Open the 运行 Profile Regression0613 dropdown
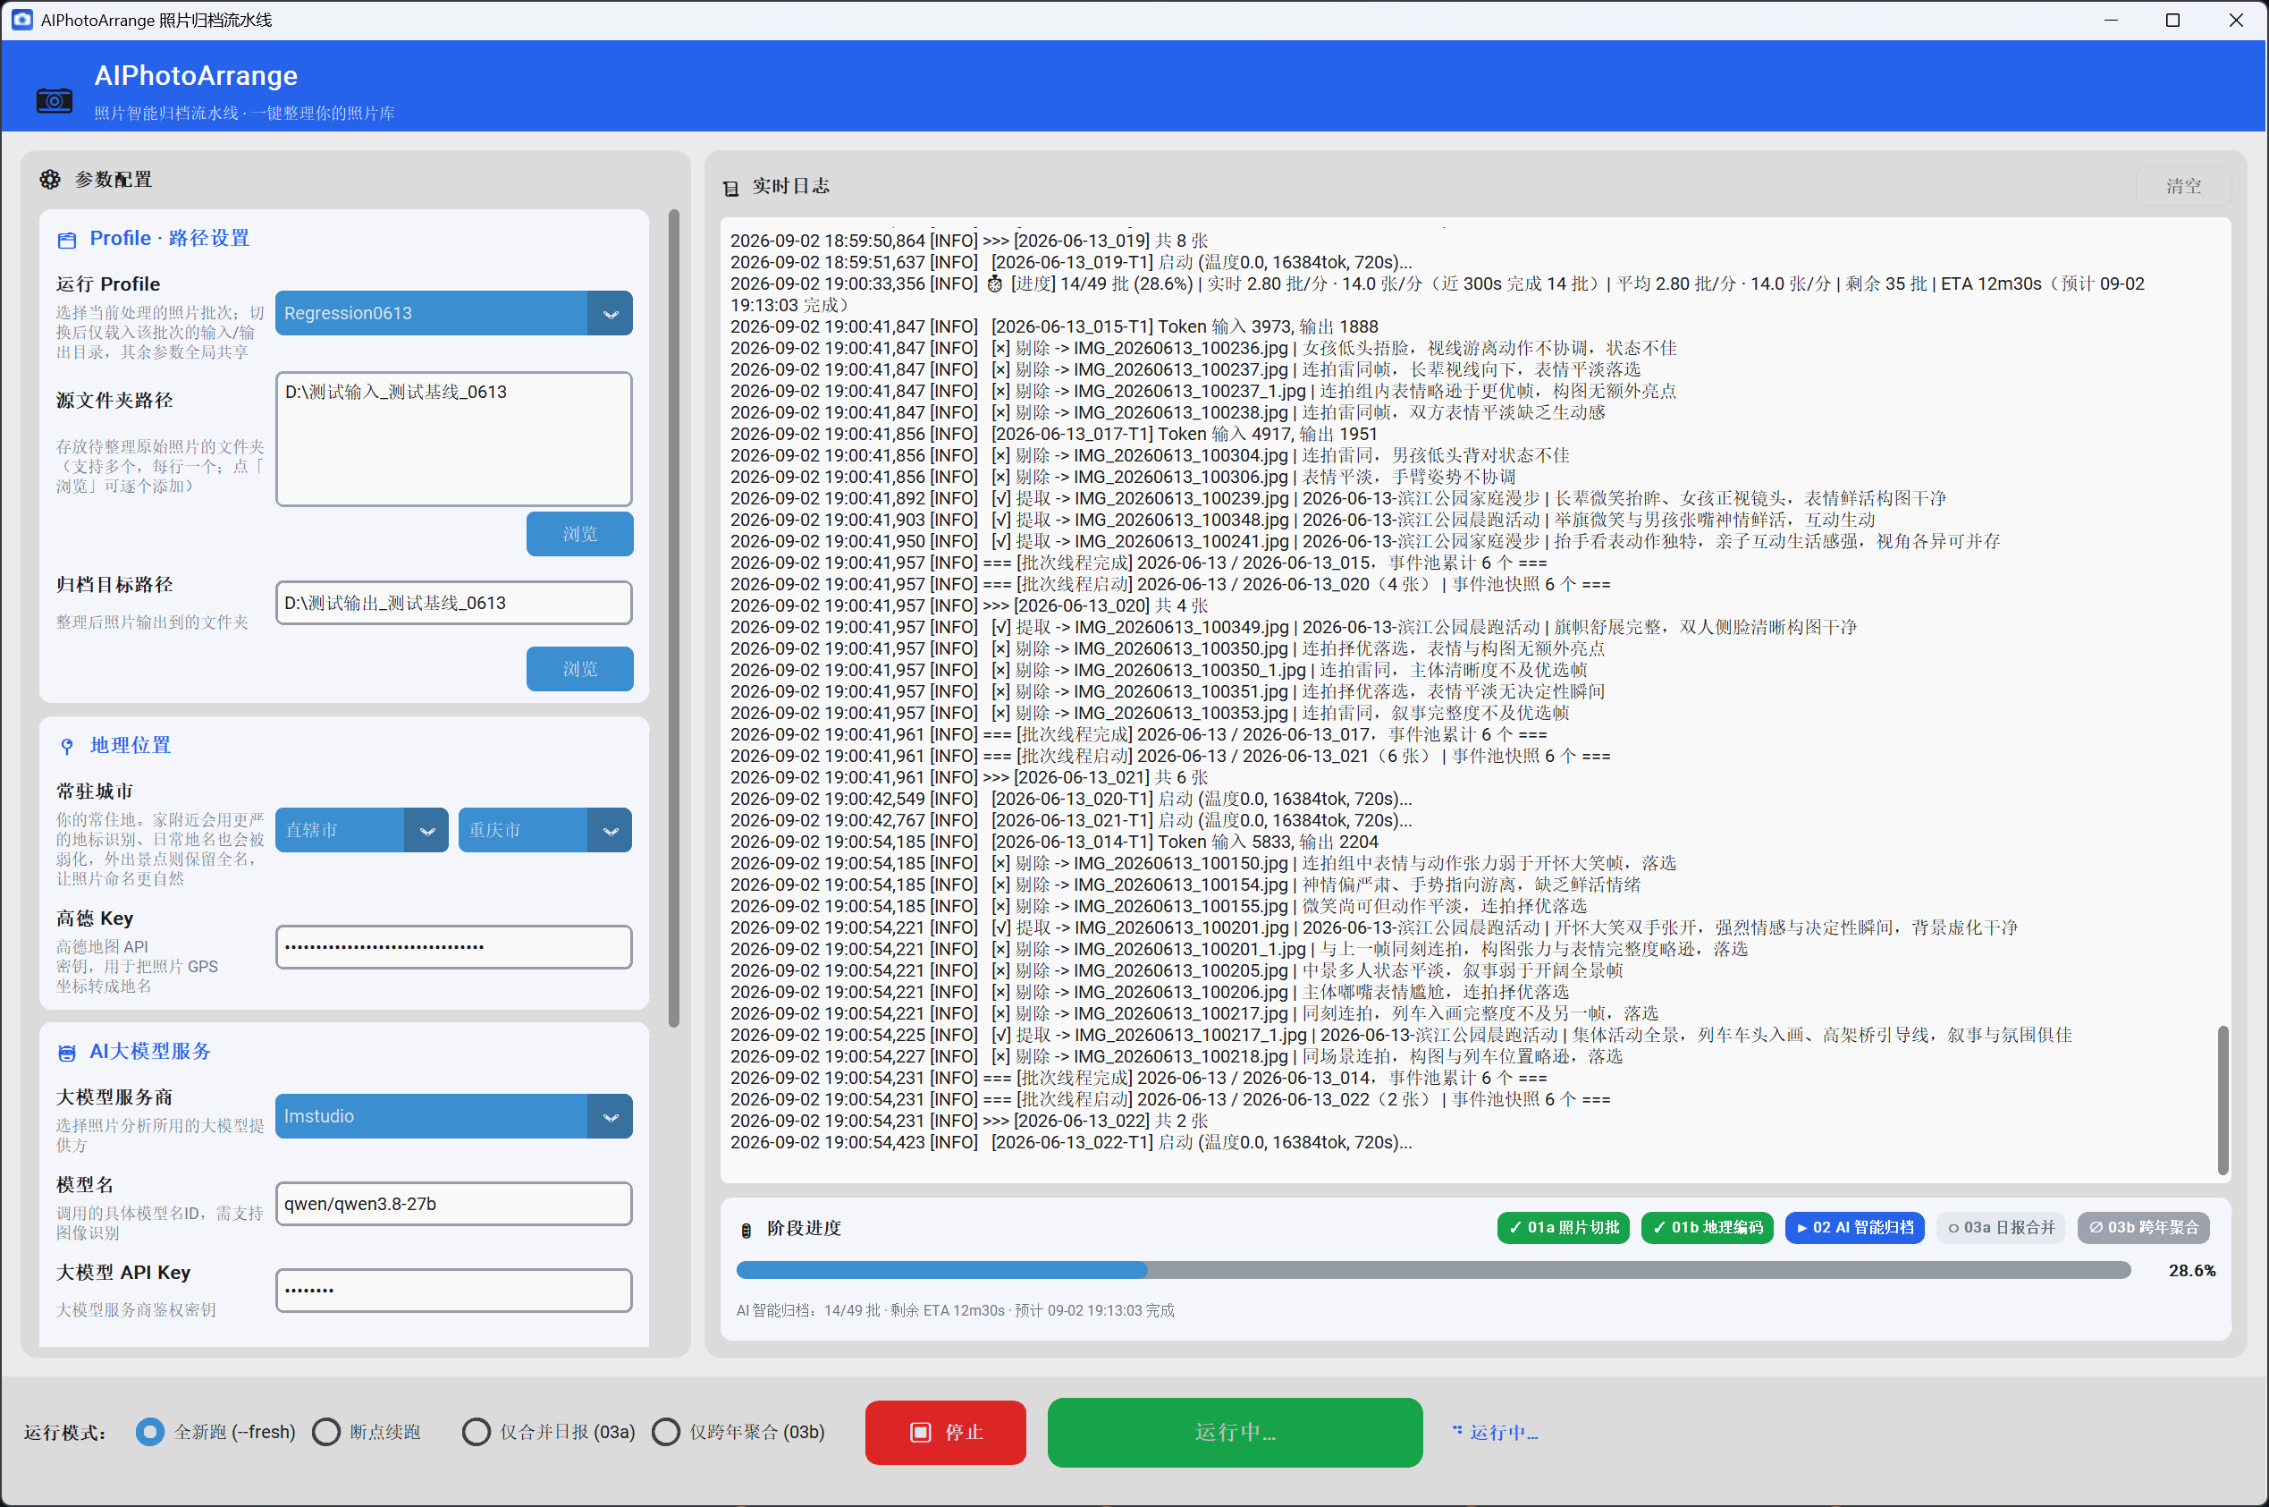Image resolution: width=2269 pixels, height=1507 pixels. [x=453, y=313]
